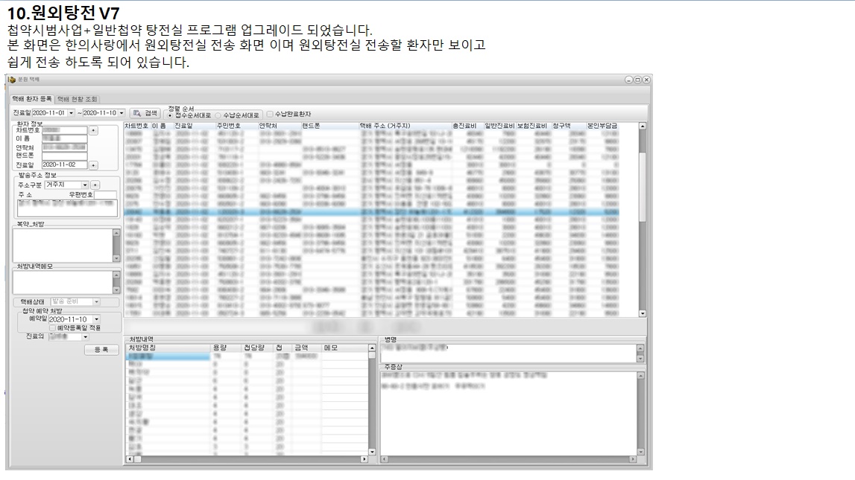Click the plus button next to 주소구분
The image size is (855, 480).
coord(95,185)
